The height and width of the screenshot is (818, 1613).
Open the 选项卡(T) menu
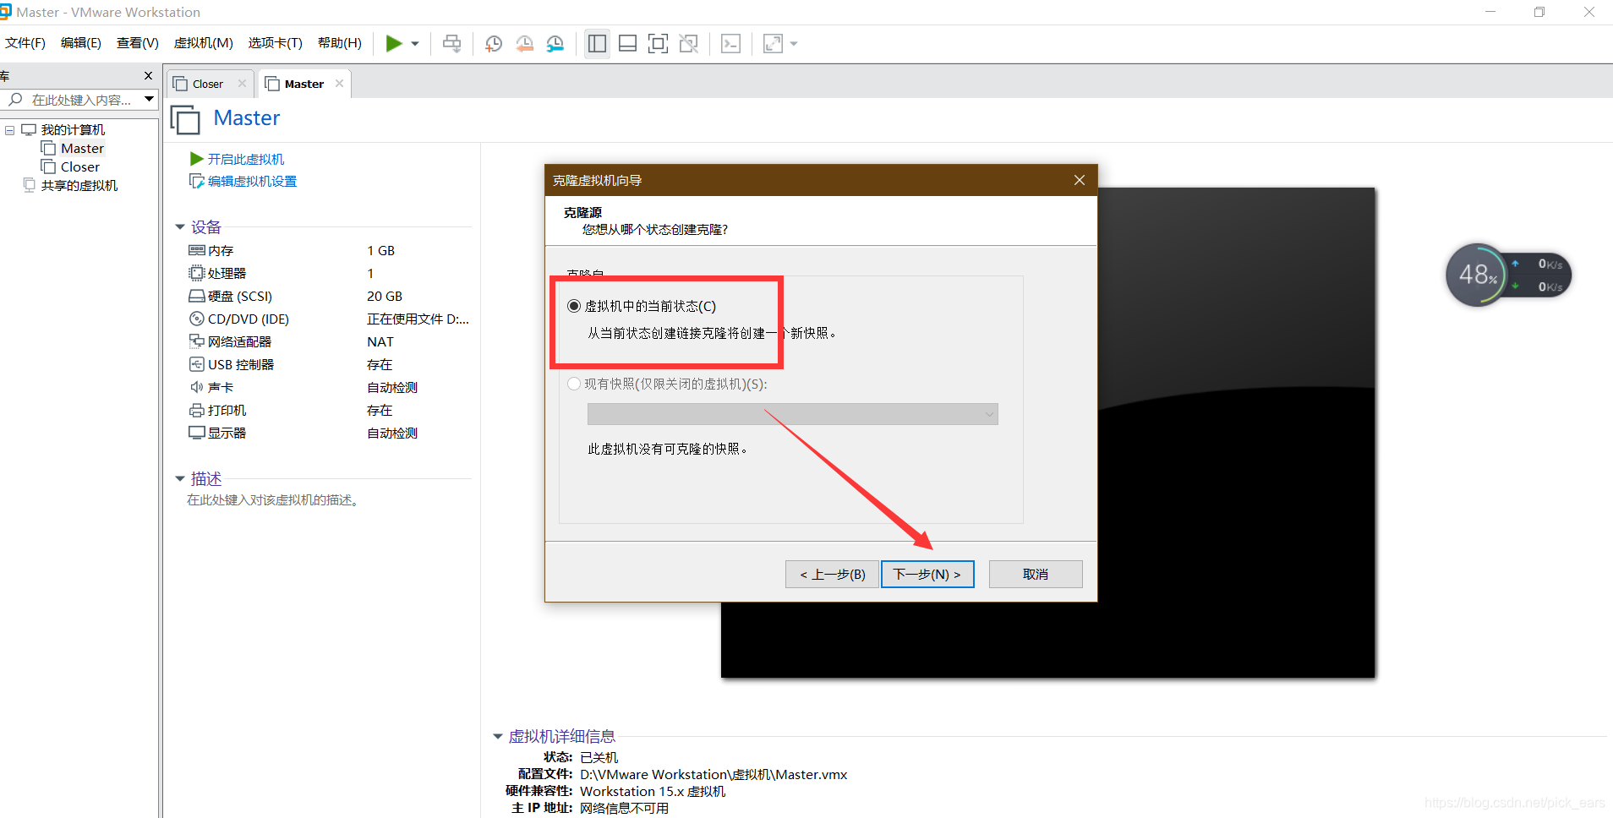(276, 43)
